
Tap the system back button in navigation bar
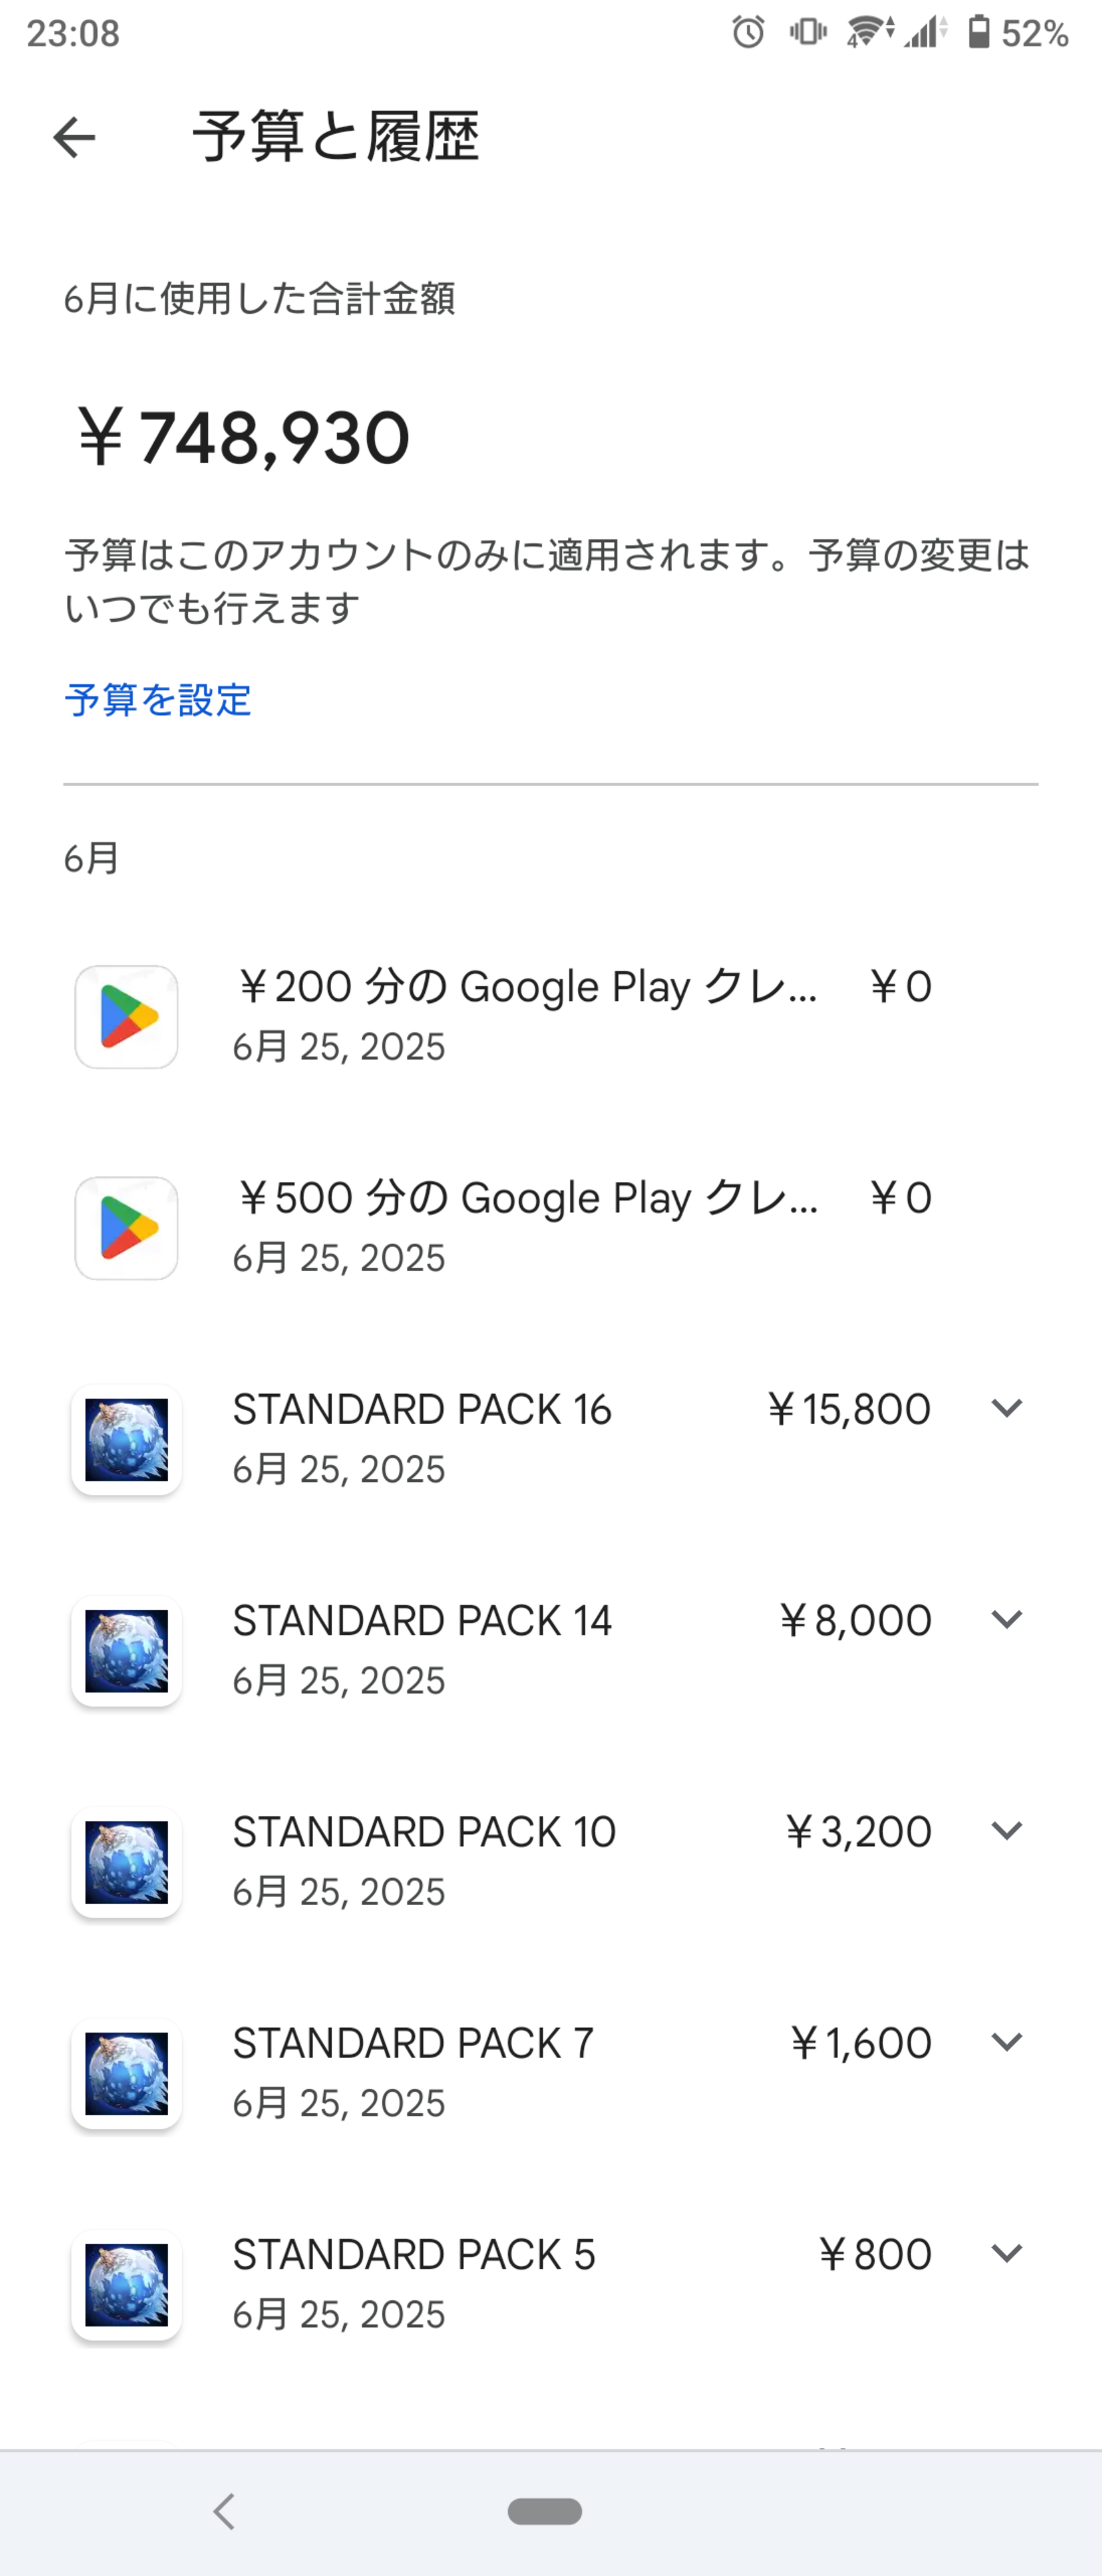[224, 2511]
